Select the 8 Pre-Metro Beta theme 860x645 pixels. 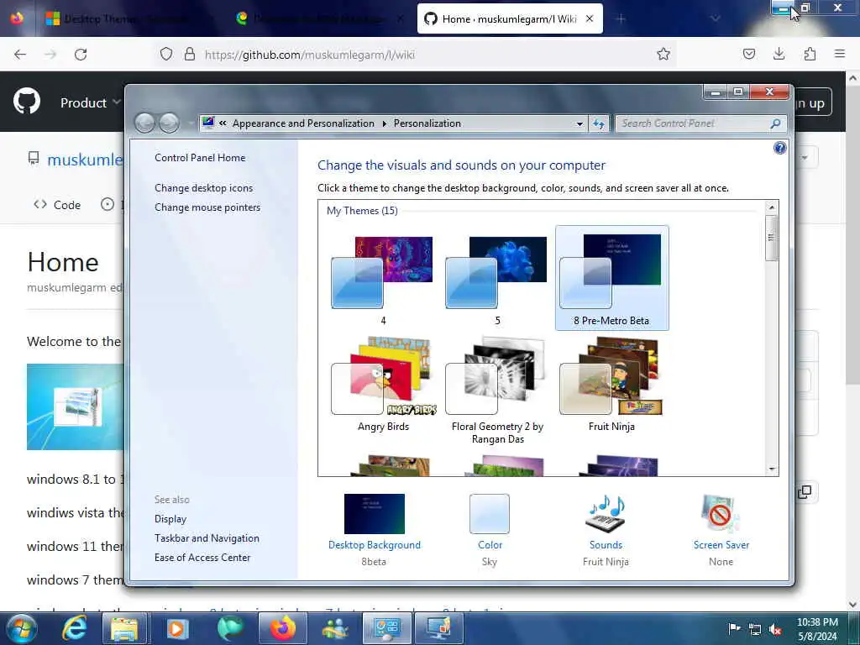tap(611, 278)
